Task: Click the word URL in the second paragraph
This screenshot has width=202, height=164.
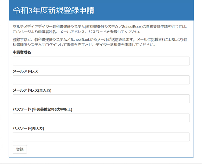Action: pyautogui.click(x=173, y=39)
